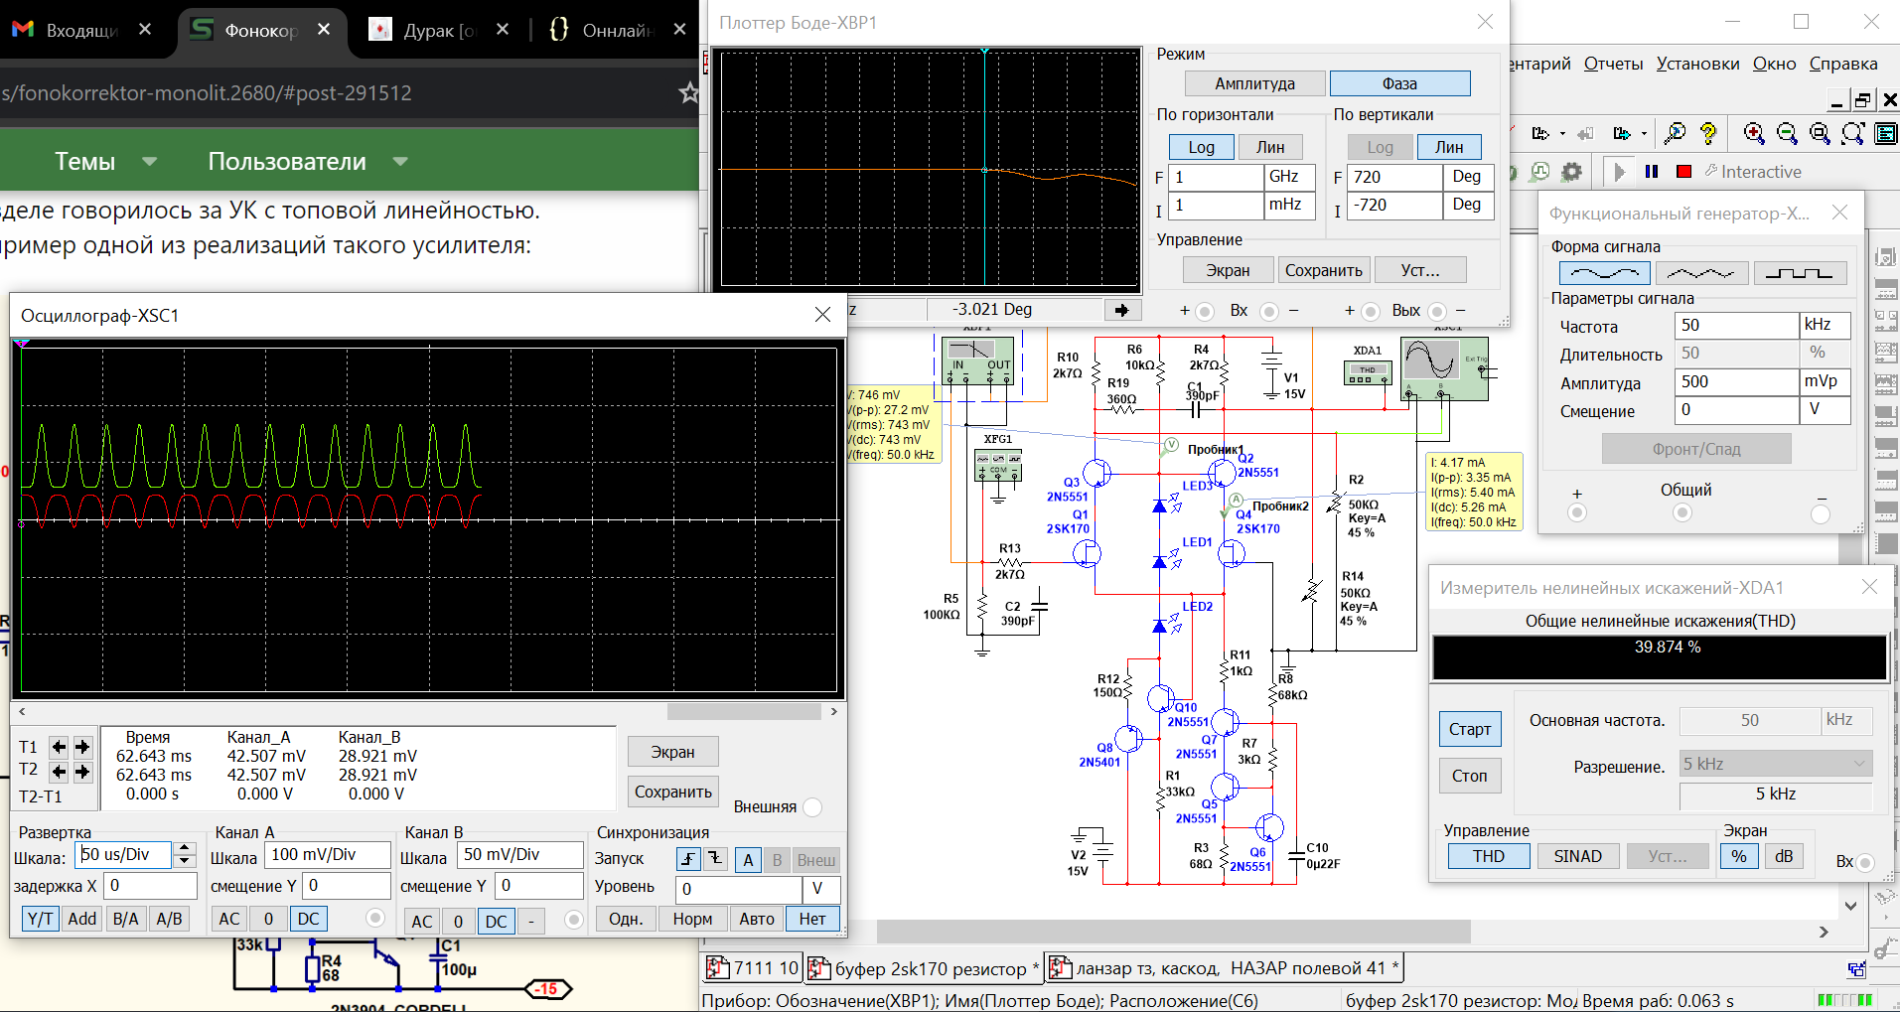Open Bode horizontal I unit mHz
The height and width of the screenshot is (1012, 1900).
[1290, 205]
